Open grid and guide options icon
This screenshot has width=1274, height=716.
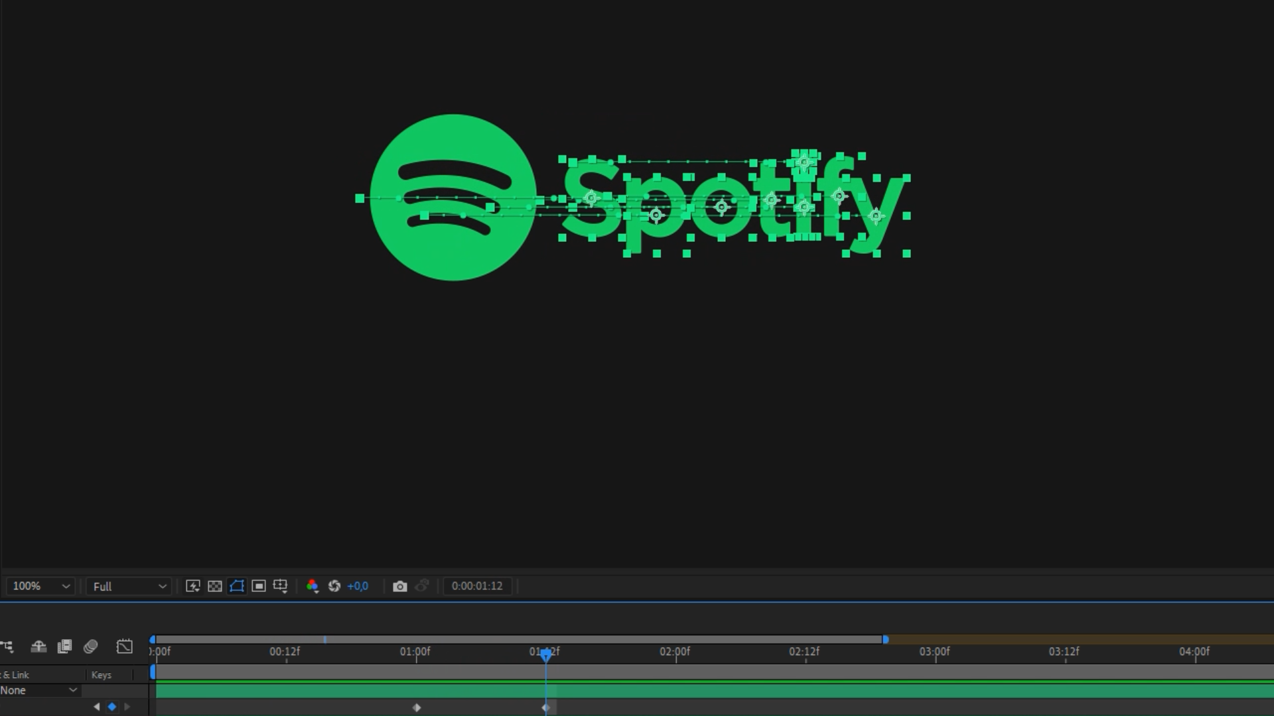(x=280, y=586)
